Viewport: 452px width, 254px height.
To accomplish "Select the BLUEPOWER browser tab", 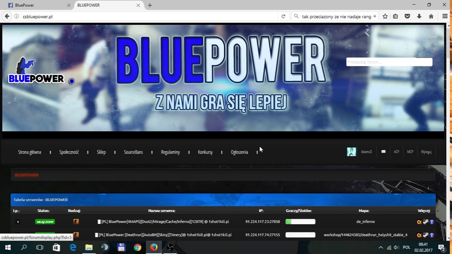I will click(108, 5).
